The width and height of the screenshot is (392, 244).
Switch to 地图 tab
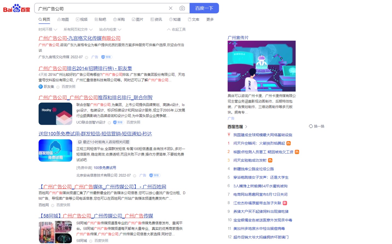click(x=63, y=19)
